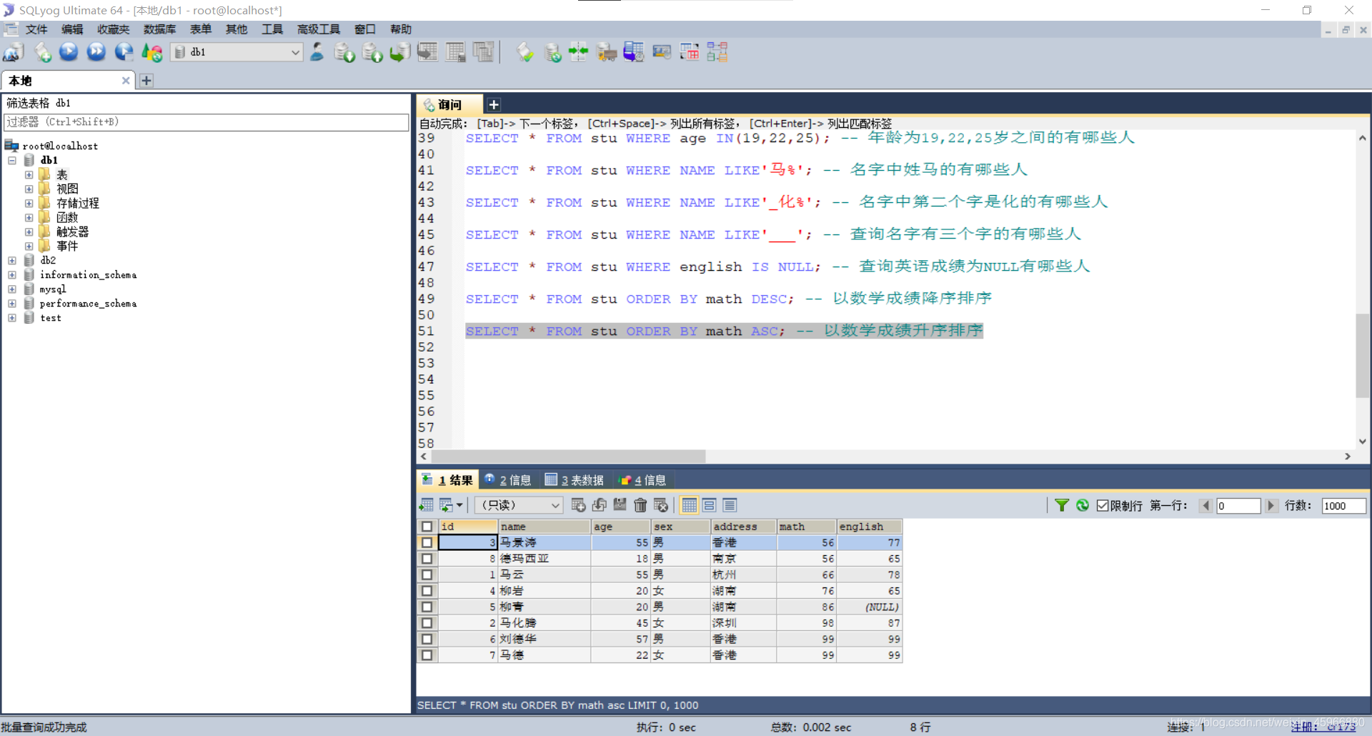Screen dimensions: 1372x736
Task: Add a new connection tab plus button
Action: pos(146,81)
